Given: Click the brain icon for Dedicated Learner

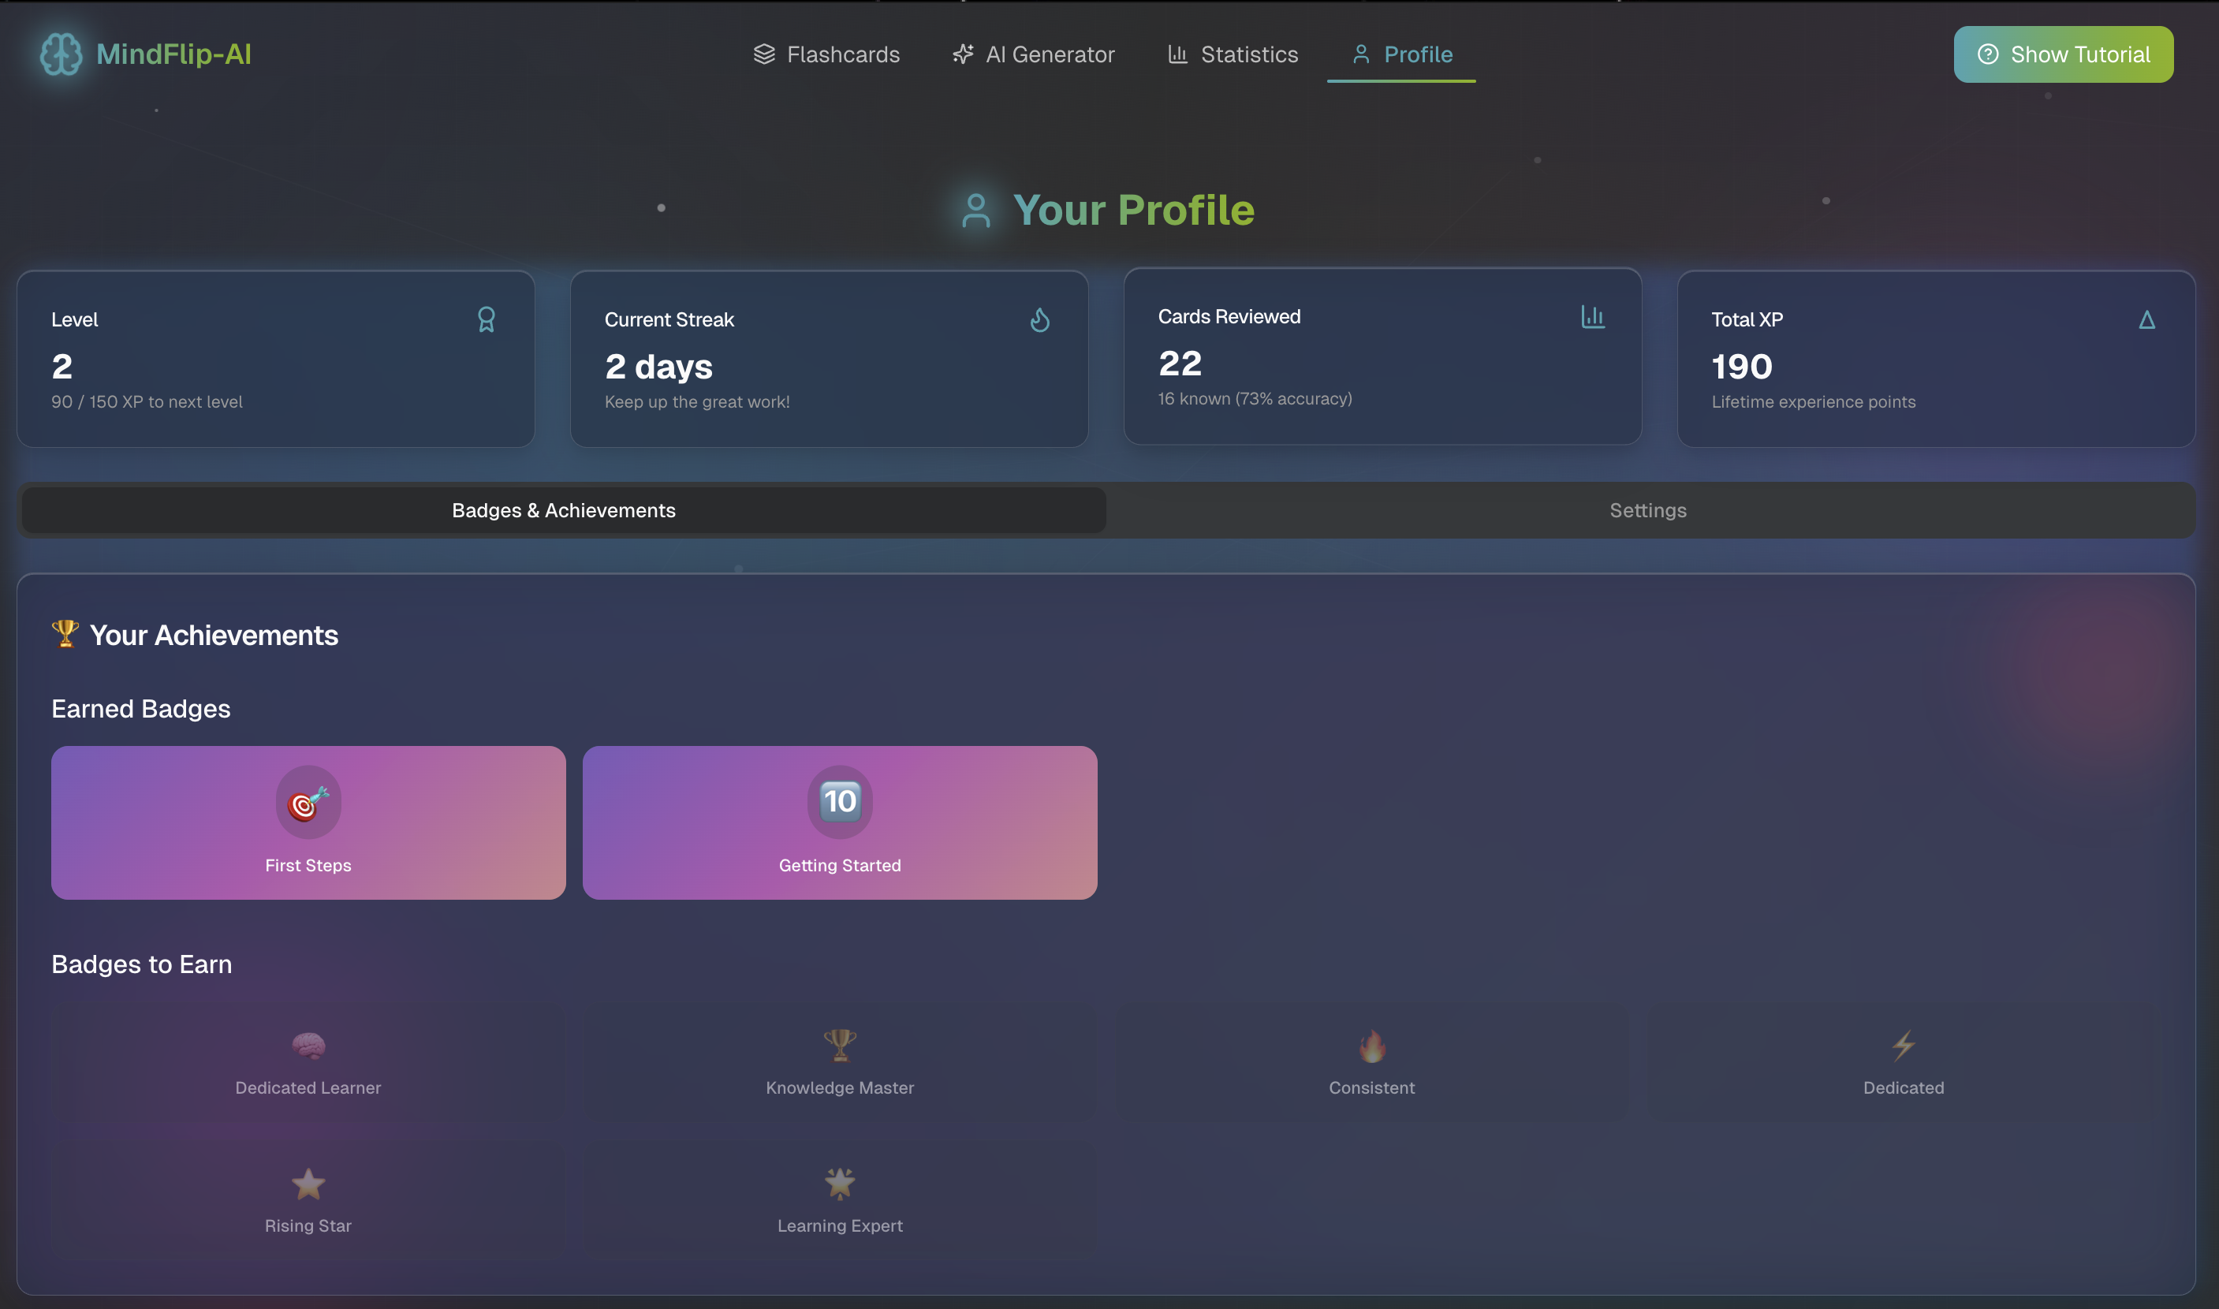Looking at the screenshot, I should coord(308,1046).
